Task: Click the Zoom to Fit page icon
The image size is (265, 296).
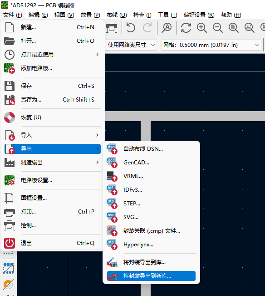Action: [x=234, y=28]
